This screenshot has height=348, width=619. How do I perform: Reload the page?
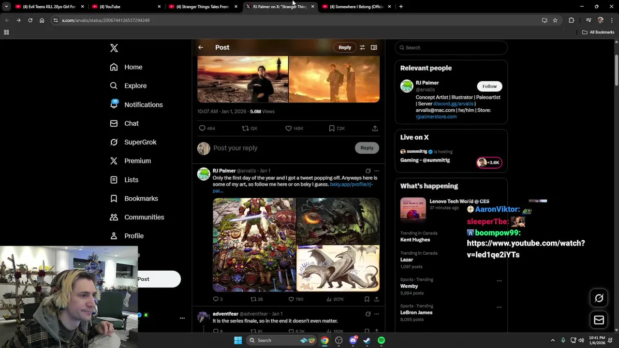[x=30, y=20]
